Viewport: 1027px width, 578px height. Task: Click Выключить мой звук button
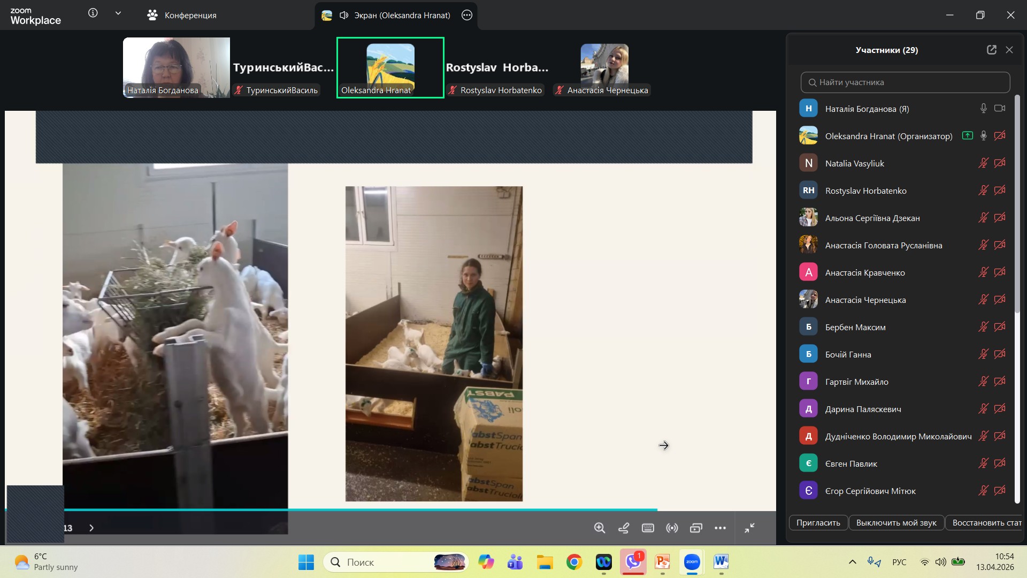896,523
